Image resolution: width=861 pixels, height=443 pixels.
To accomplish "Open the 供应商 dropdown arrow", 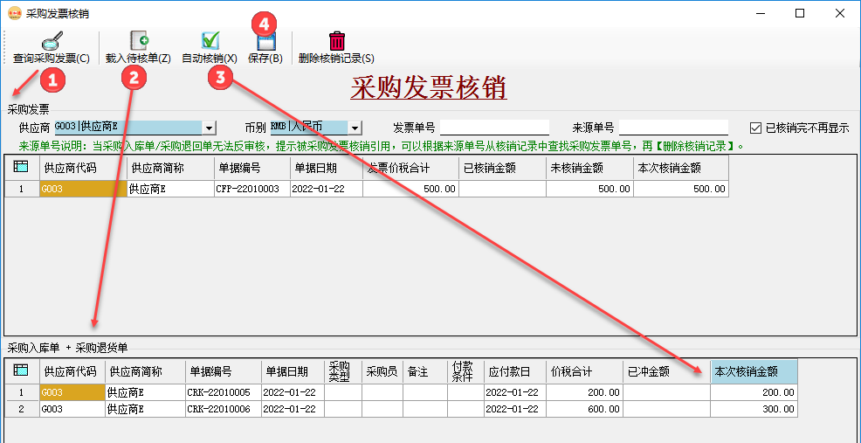I will (210, 128).
